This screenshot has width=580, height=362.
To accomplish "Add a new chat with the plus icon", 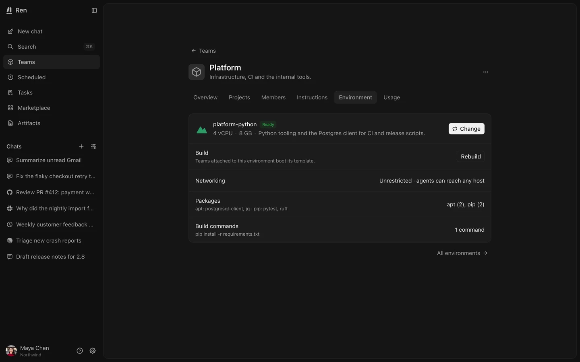I will pyautogui.click(x=81, y=146).
